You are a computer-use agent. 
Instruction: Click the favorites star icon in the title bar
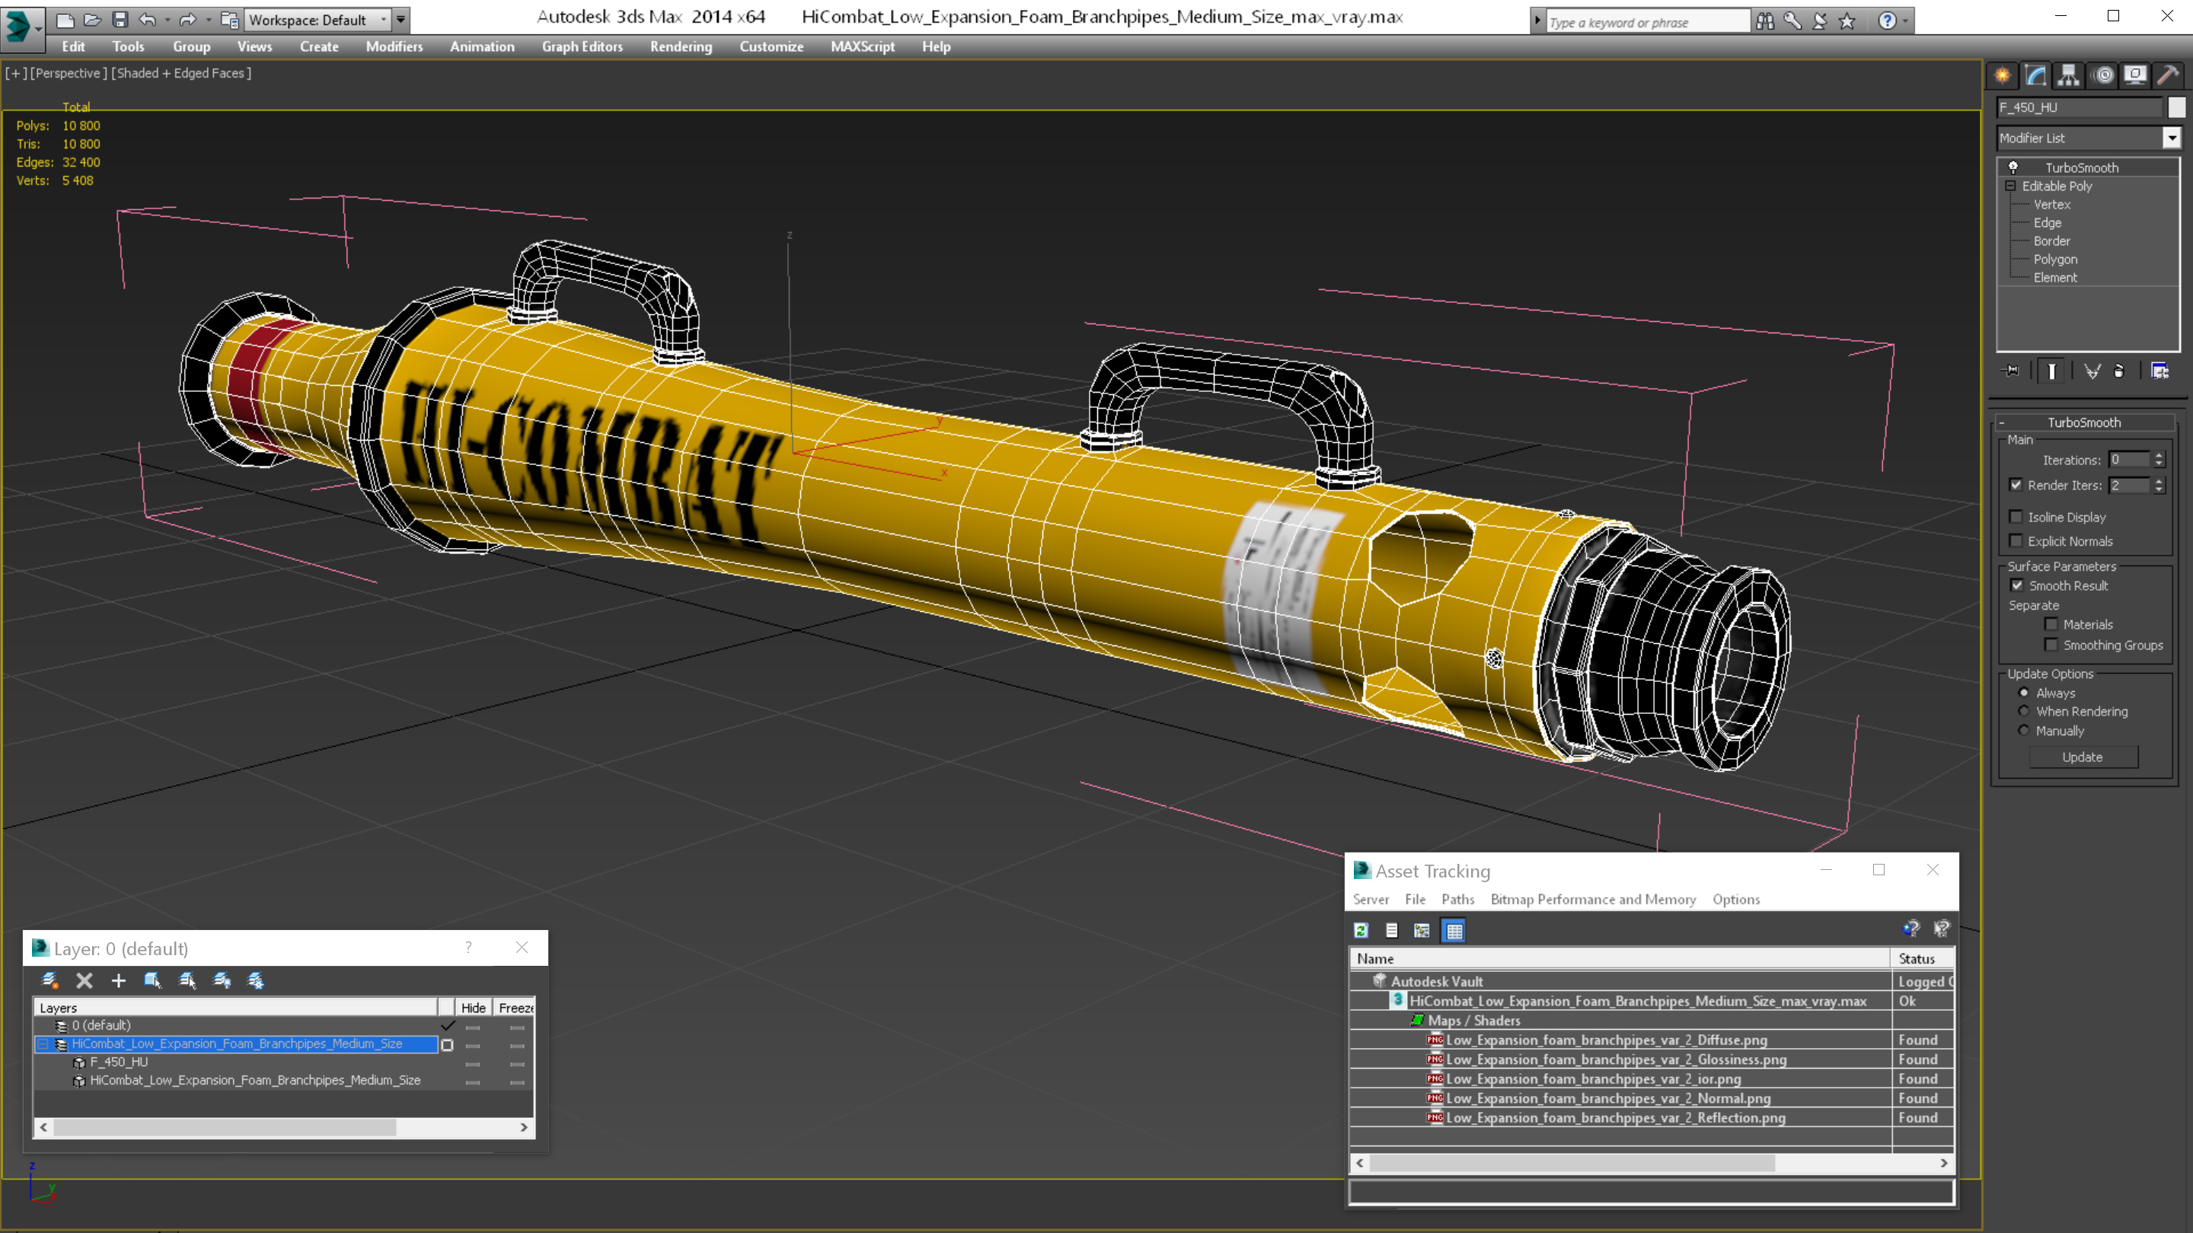1847,21
